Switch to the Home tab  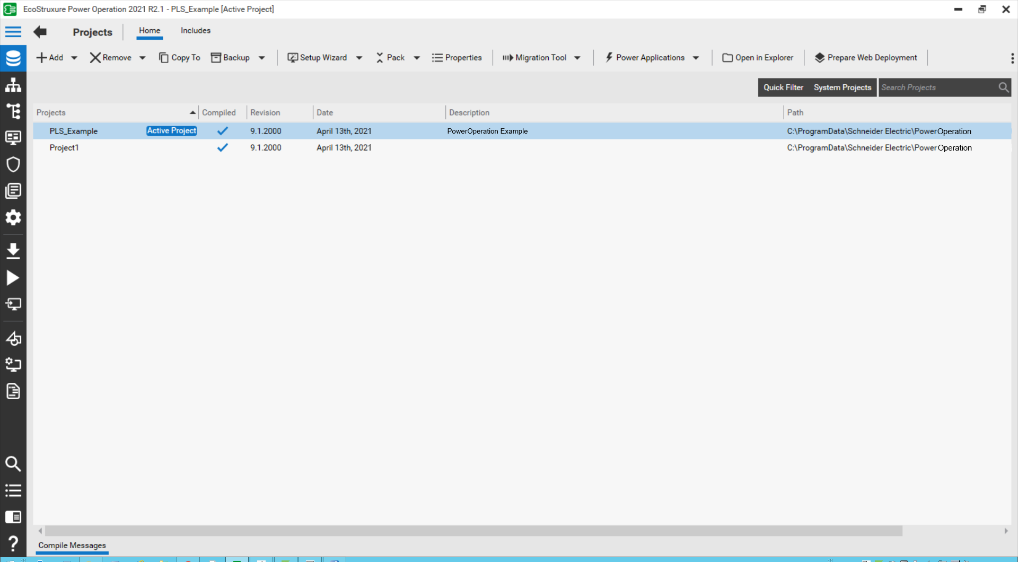point(150,31)
